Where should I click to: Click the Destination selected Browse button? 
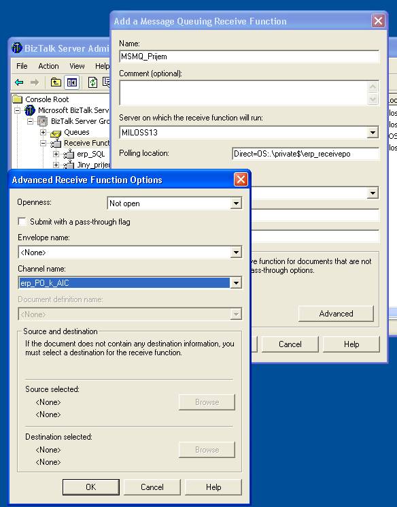point(207,450)
